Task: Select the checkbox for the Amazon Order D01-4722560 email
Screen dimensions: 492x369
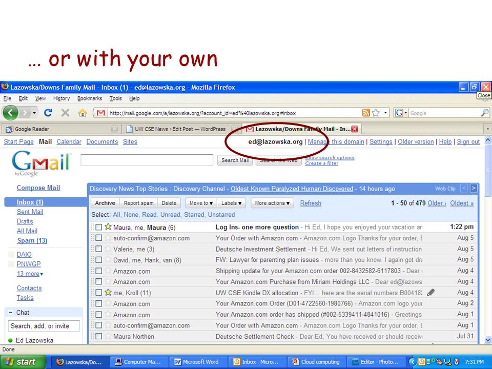Action: pos(99,303)
